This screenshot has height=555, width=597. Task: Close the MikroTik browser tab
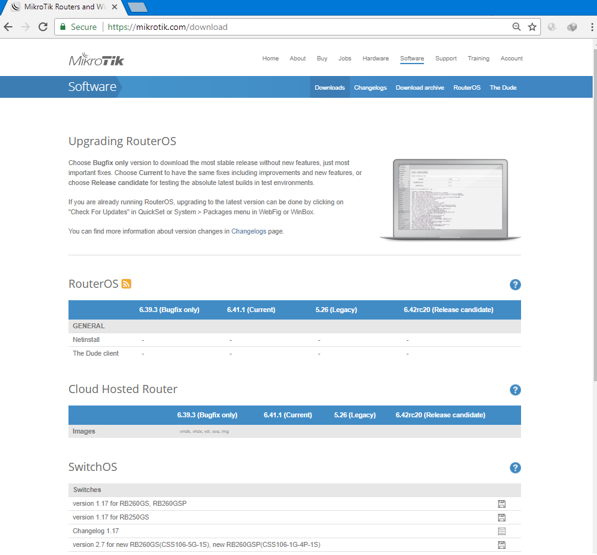click(x=115, y=7)
